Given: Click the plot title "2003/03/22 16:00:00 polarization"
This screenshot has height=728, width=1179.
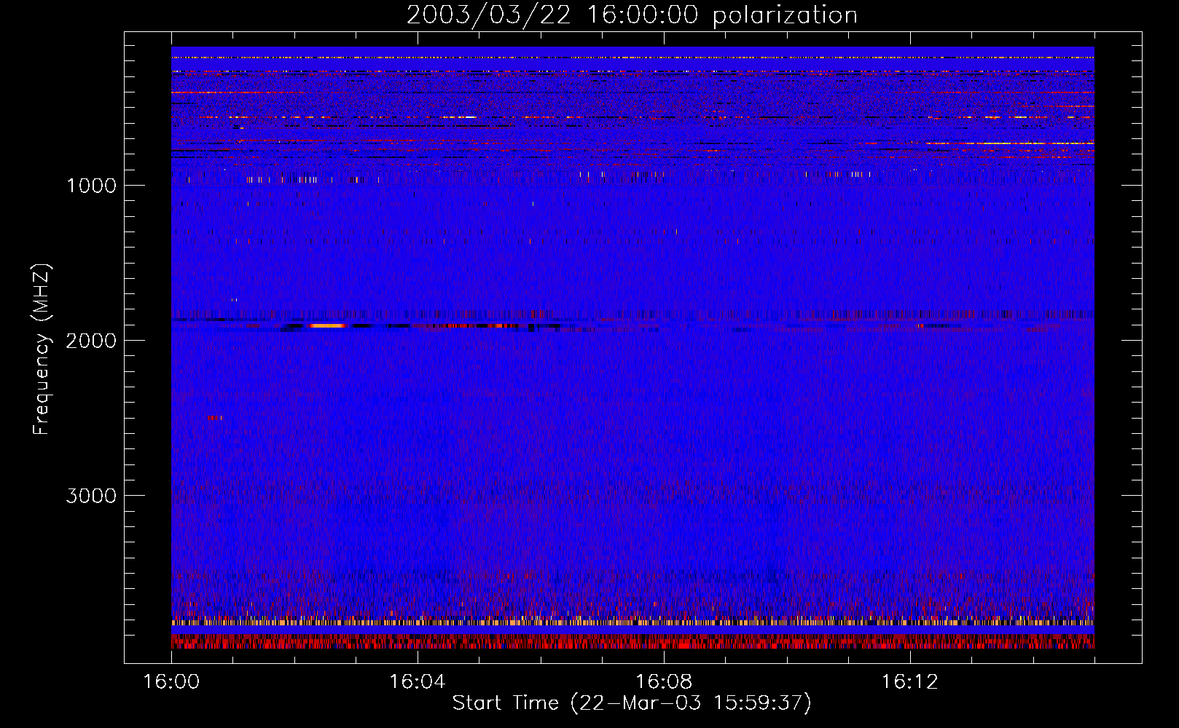Looking at the screenshot, I should 632,15.
